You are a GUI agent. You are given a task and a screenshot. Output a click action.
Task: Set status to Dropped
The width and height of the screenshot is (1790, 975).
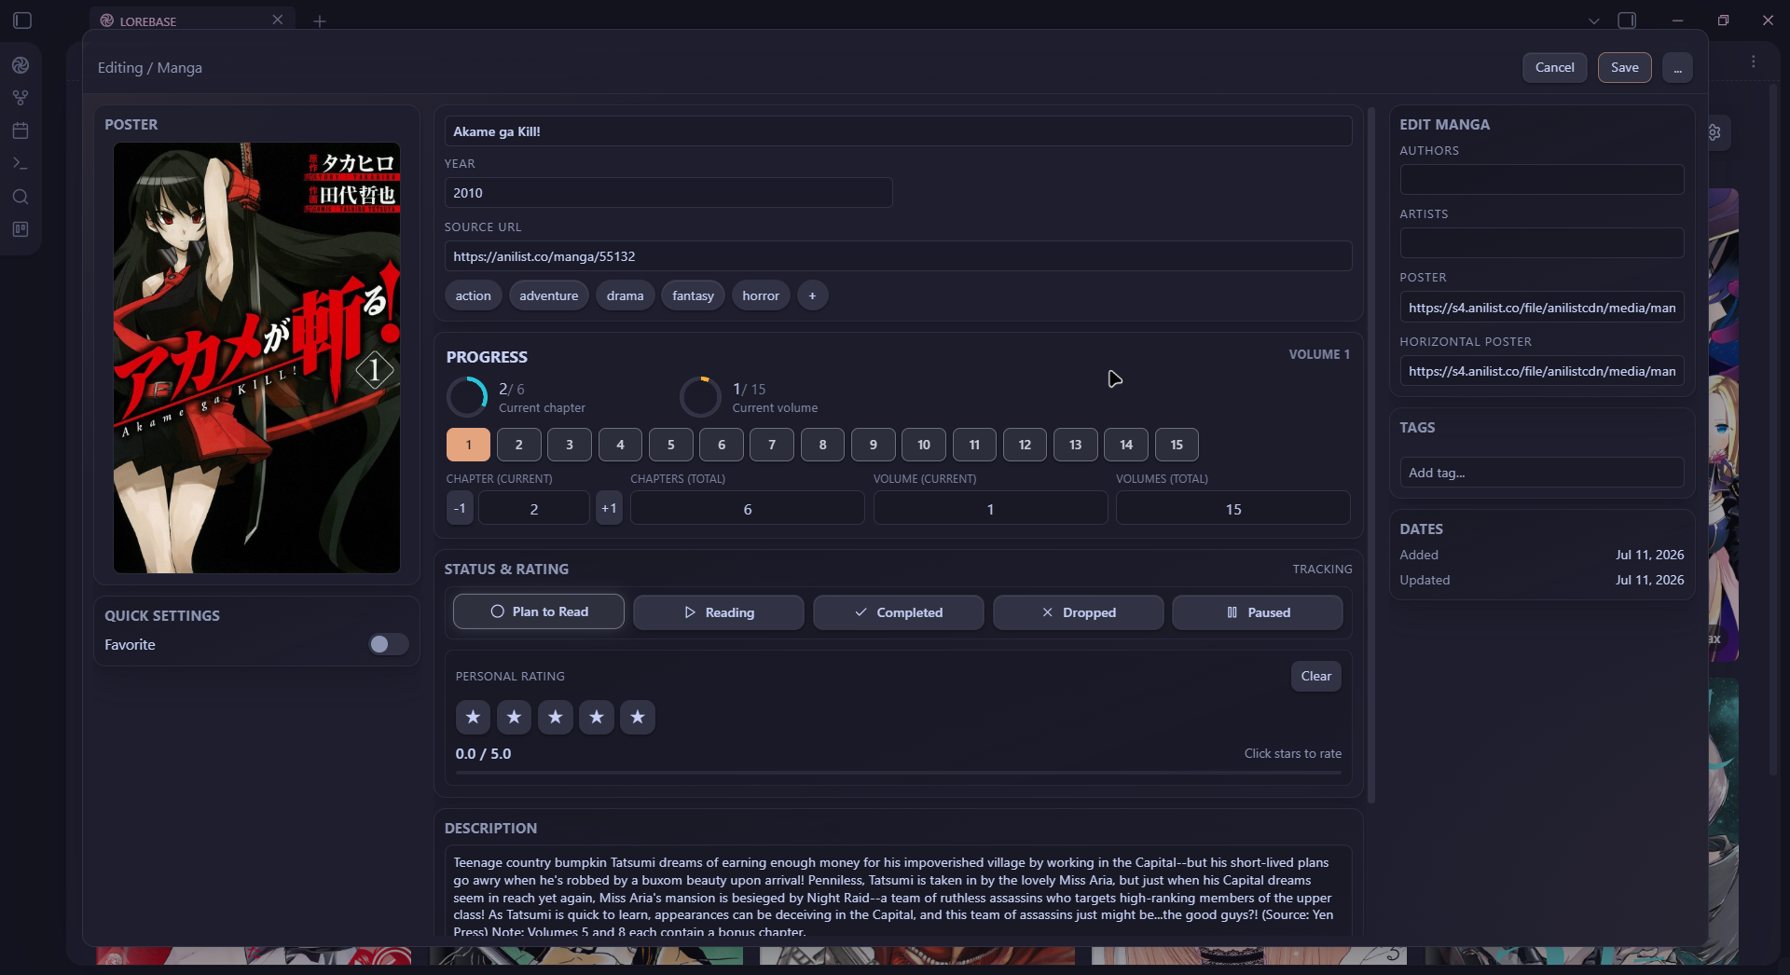tap(1079, 612)
